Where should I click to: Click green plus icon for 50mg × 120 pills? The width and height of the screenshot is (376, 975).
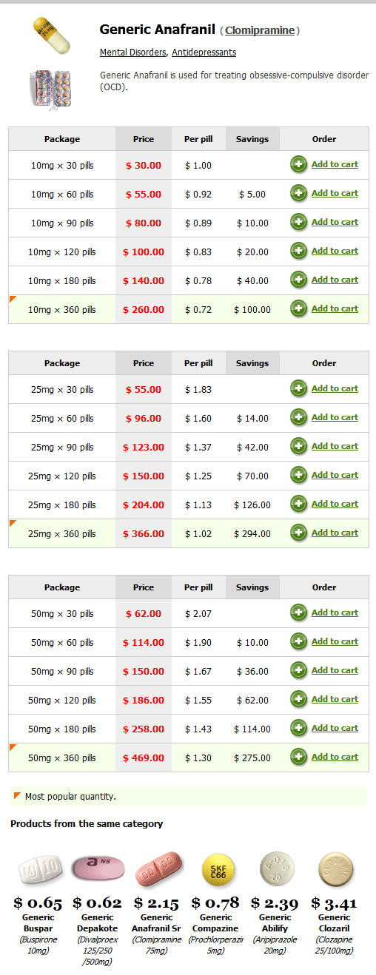click(x=299, y=700)
